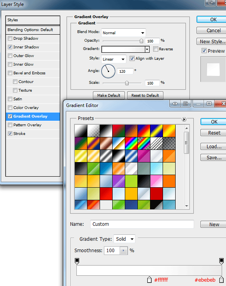
Task: Enable the Drop Shadow style
Action: click(10, 38)
